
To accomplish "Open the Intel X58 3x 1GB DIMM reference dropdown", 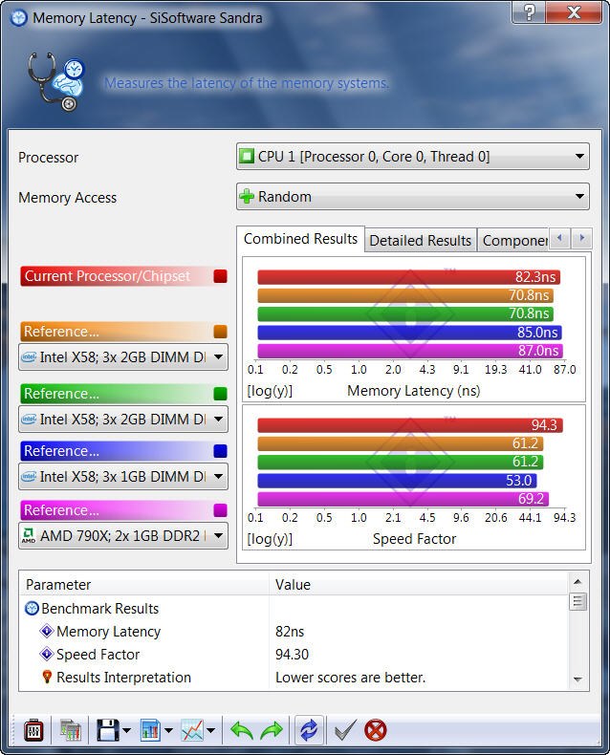I will pyautogui.click(x=123, y=477).
